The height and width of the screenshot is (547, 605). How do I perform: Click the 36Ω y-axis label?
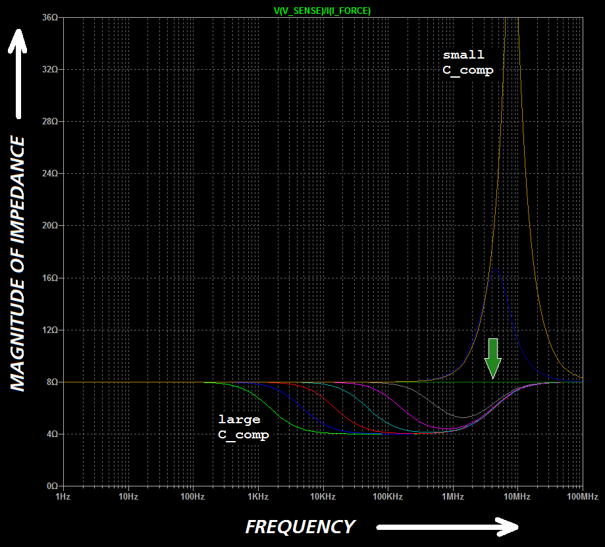50,17
